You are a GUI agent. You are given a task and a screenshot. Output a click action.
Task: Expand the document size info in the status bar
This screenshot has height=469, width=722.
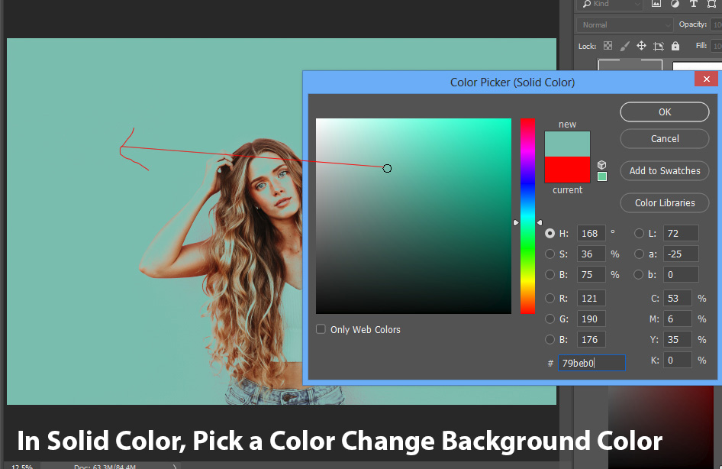click(x=174, y=467)
